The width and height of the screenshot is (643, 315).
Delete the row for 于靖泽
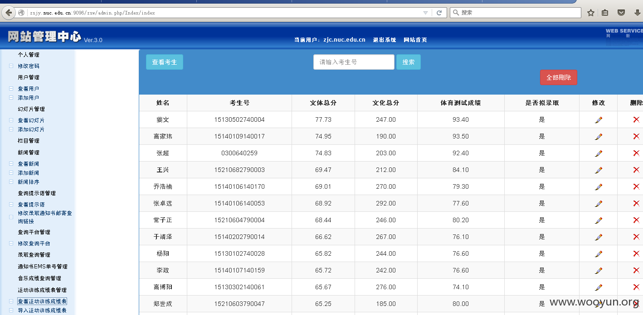[636, 237]
